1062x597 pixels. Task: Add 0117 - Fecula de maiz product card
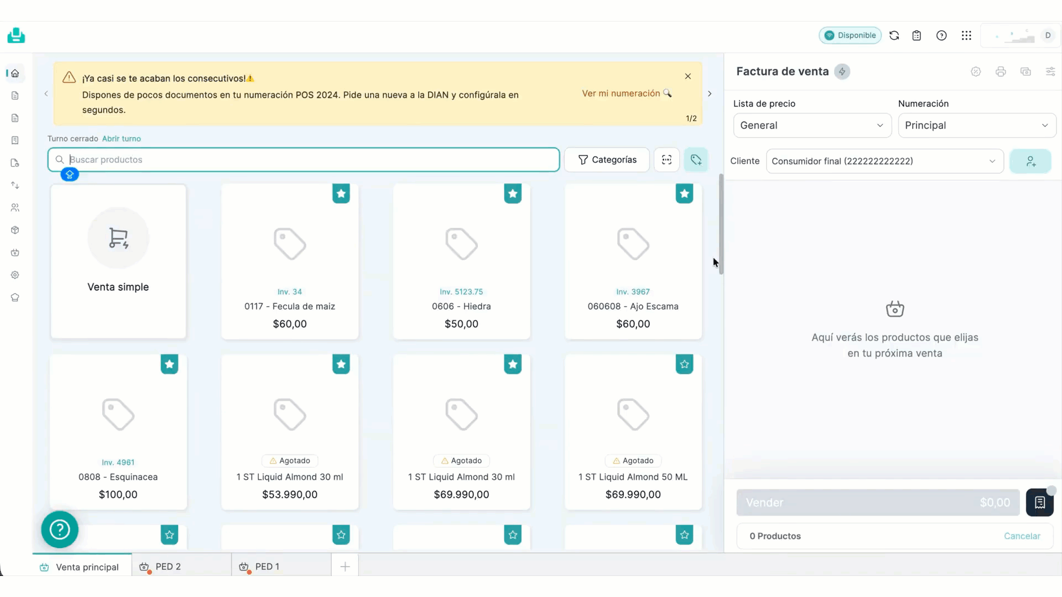(290, 261)
